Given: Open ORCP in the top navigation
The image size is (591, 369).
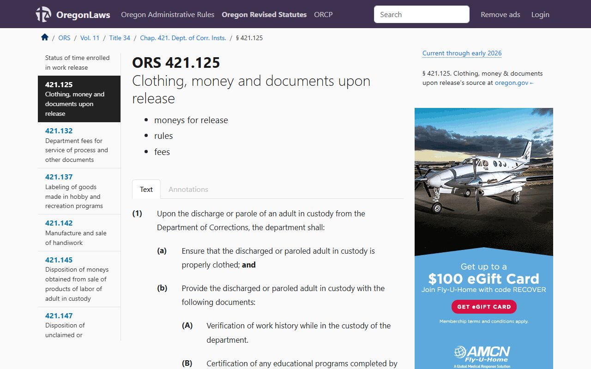Looking at the screenshot, I should 323,14.
